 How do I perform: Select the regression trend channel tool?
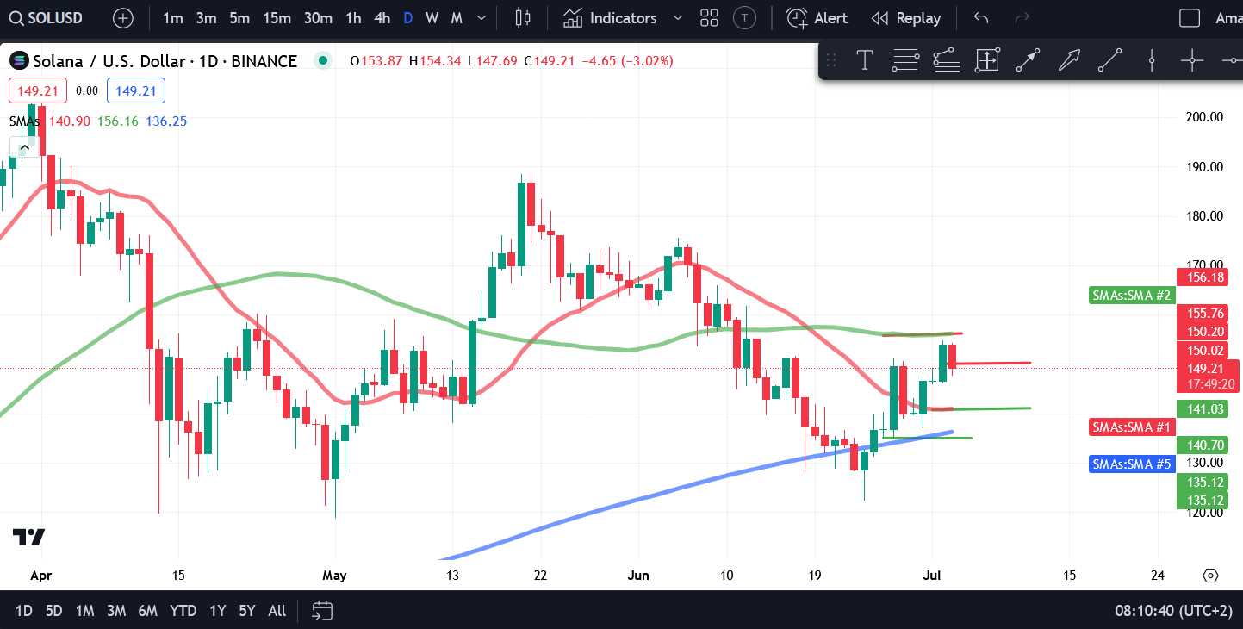[946, 60]
